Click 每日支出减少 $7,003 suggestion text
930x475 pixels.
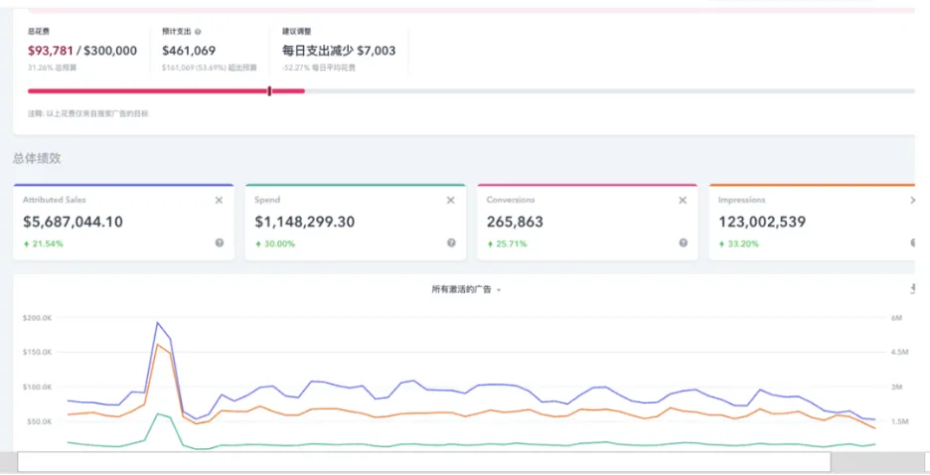339,51
